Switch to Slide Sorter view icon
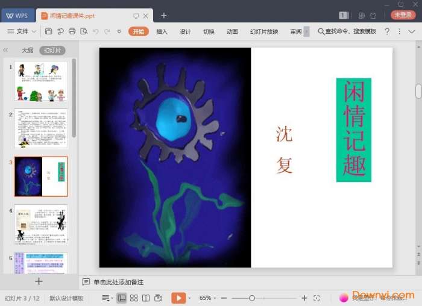 coord(134,298)
